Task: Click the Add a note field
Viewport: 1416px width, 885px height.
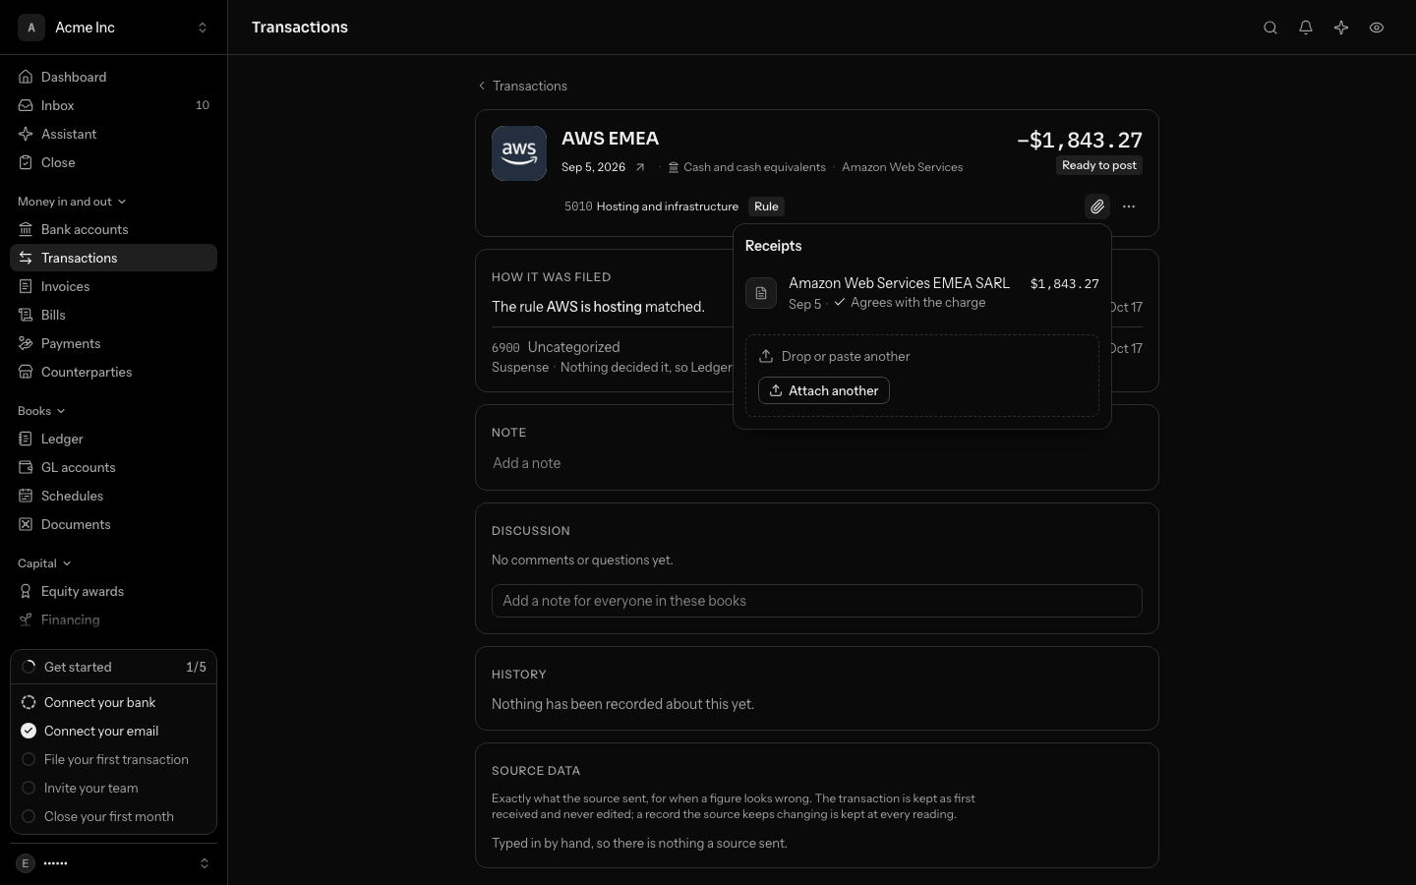Action: click(x=816, y=463)
